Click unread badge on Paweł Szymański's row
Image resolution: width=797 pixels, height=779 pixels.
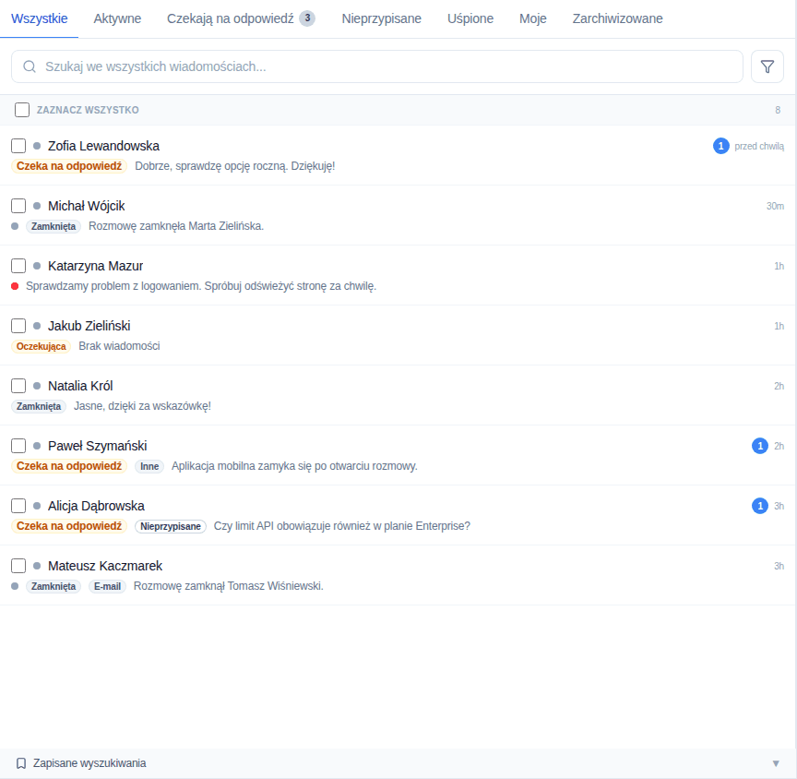click(760, 446)
